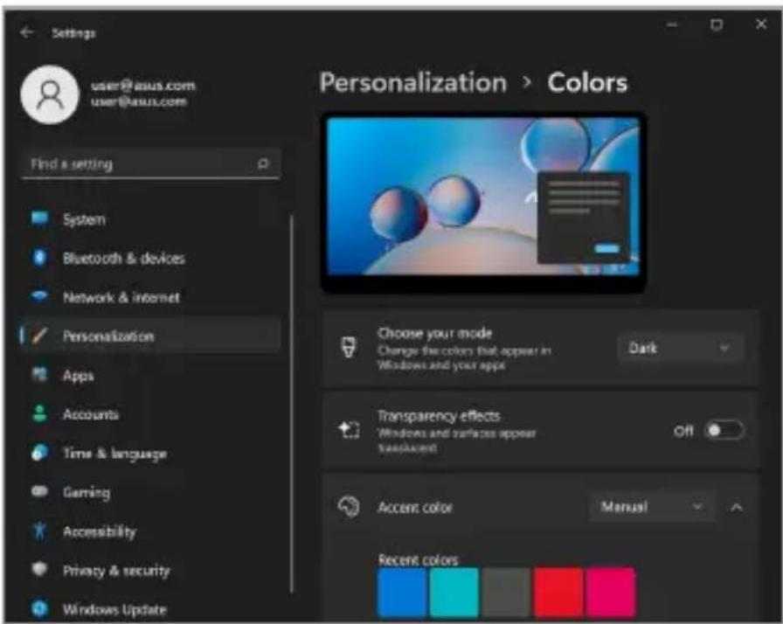
Task: Go to Accessibility settings
Action: 149,531
